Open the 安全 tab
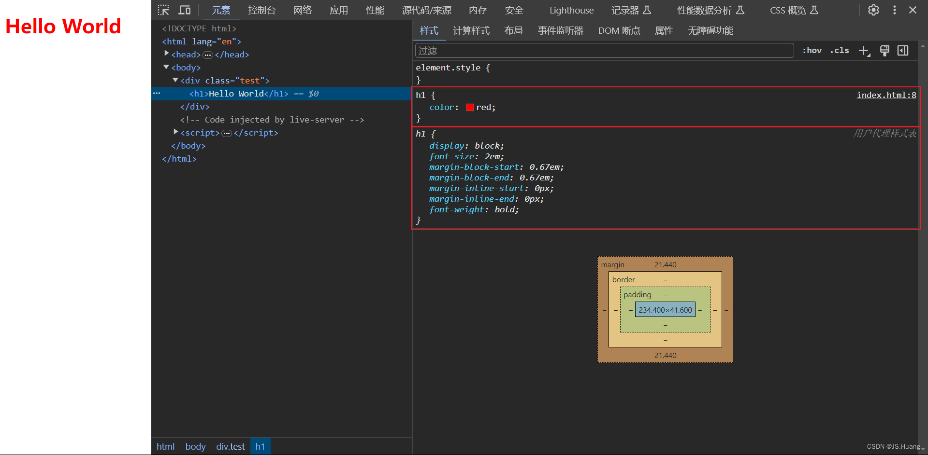928x455 pixels. [514, 10]
